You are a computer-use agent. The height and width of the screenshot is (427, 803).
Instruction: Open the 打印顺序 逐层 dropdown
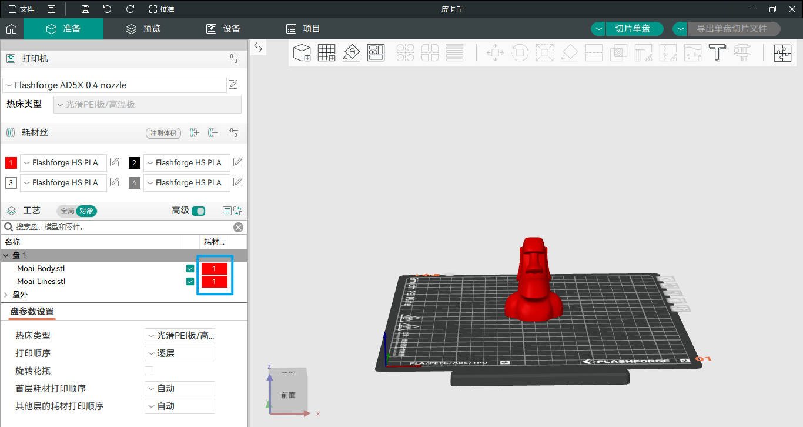pyautogui.click(x=180, y=353)
